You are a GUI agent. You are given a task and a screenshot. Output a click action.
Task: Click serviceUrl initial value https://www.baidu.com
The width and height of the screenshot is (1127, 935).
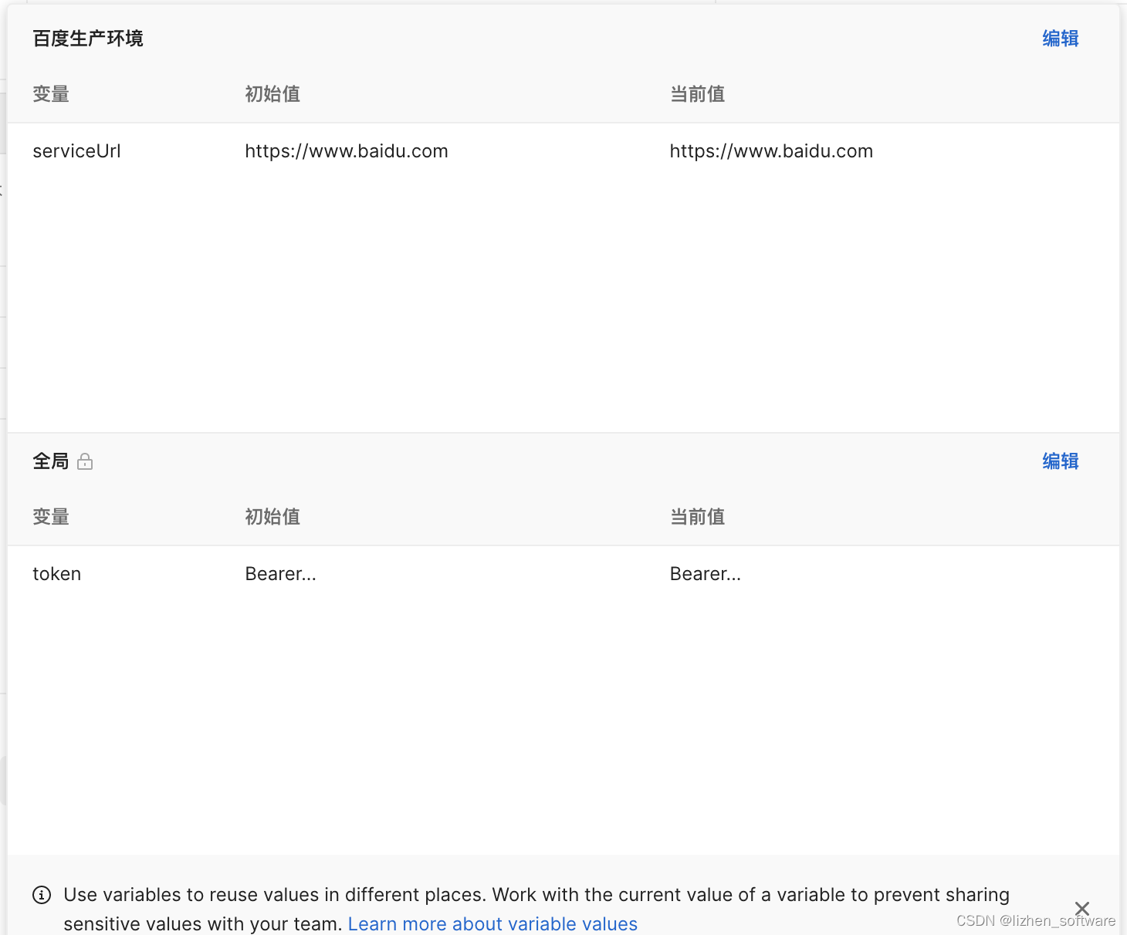pos(347,151)
